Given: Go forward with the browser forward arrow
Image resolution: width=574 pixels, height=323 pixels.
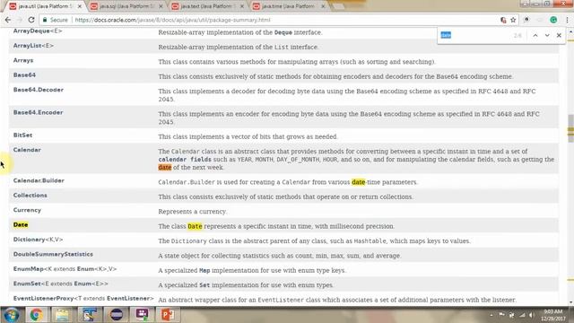Looking at the screenshot, I should point(20,20).
